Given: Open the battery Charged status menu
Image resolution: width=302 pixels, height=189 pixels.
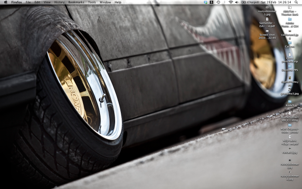Looking at the screenshot, I should (250, 2).
